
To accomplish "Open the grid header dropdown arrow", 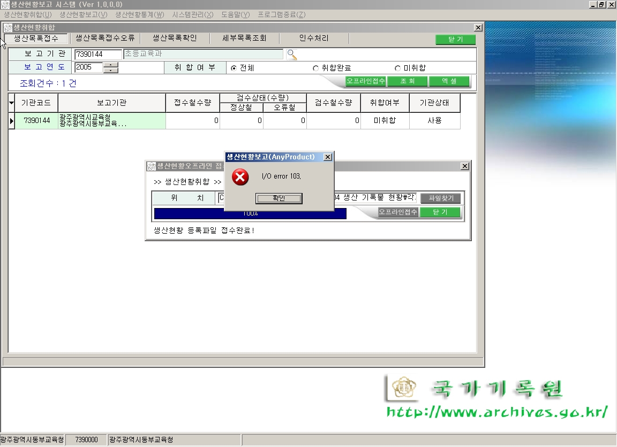I will 11,103.
